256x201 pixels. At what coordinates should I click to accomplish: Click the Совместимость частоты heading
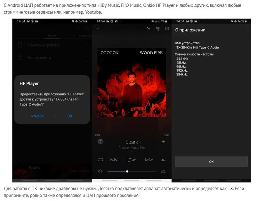(x=194, y=54)
